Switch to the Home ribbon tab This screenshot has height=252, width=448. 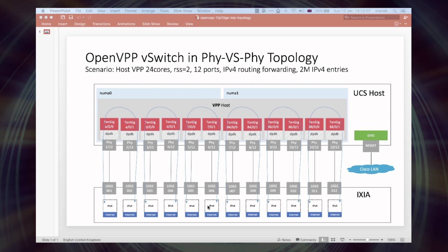(x=46, y=24)
